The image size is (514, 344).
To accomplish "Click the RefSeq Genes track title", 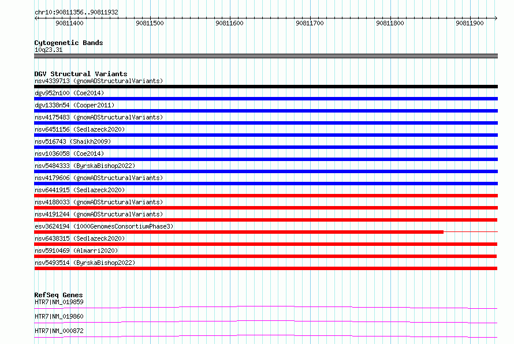I will [58, 295].
